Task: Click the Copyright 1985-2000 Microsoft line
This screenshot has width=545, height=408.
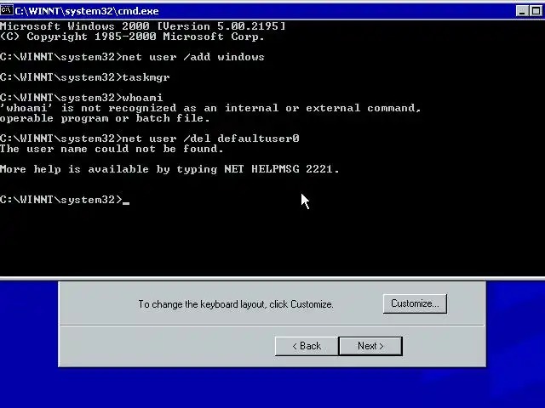Action: [x=132, y=37]
